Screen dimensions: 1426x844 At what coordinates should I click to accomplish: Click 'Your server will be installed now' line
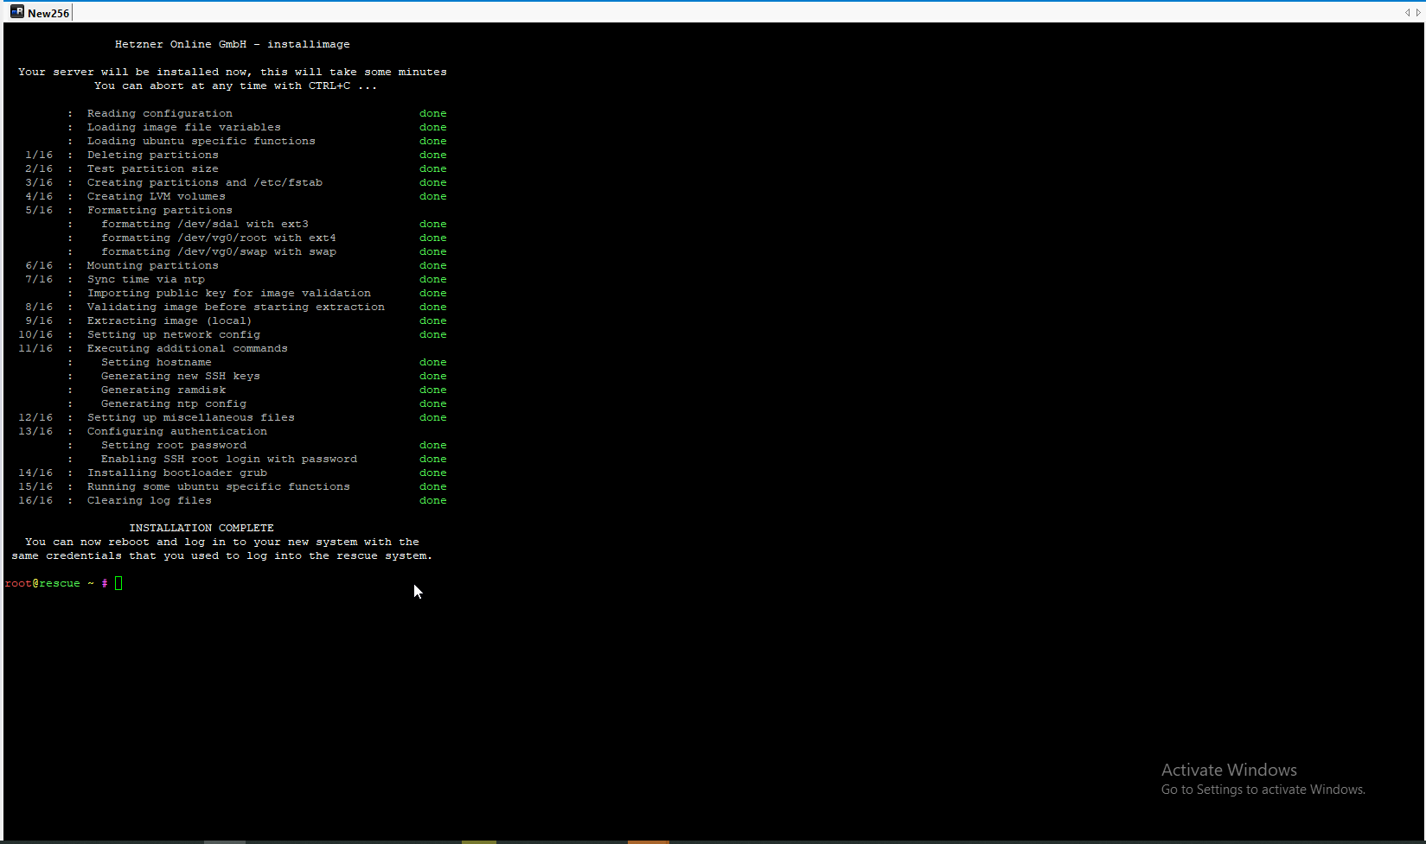click(x=233, y=72)
